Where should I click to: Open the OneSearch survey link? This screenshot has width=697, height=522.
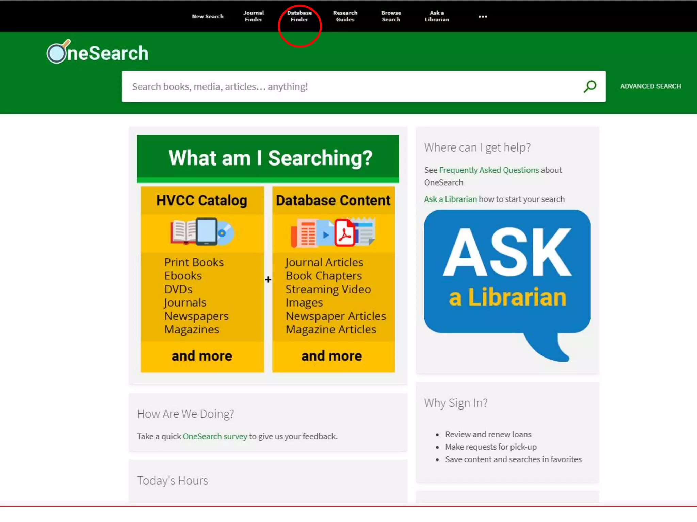click(x=215, y=436)
